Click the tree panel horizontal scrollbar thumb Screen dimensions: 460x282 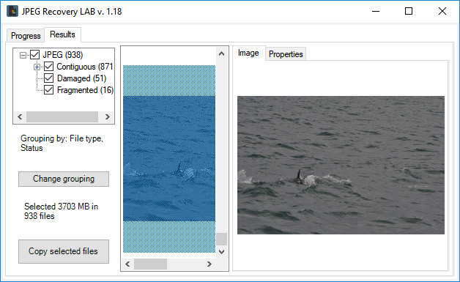[x=62, y=116]
